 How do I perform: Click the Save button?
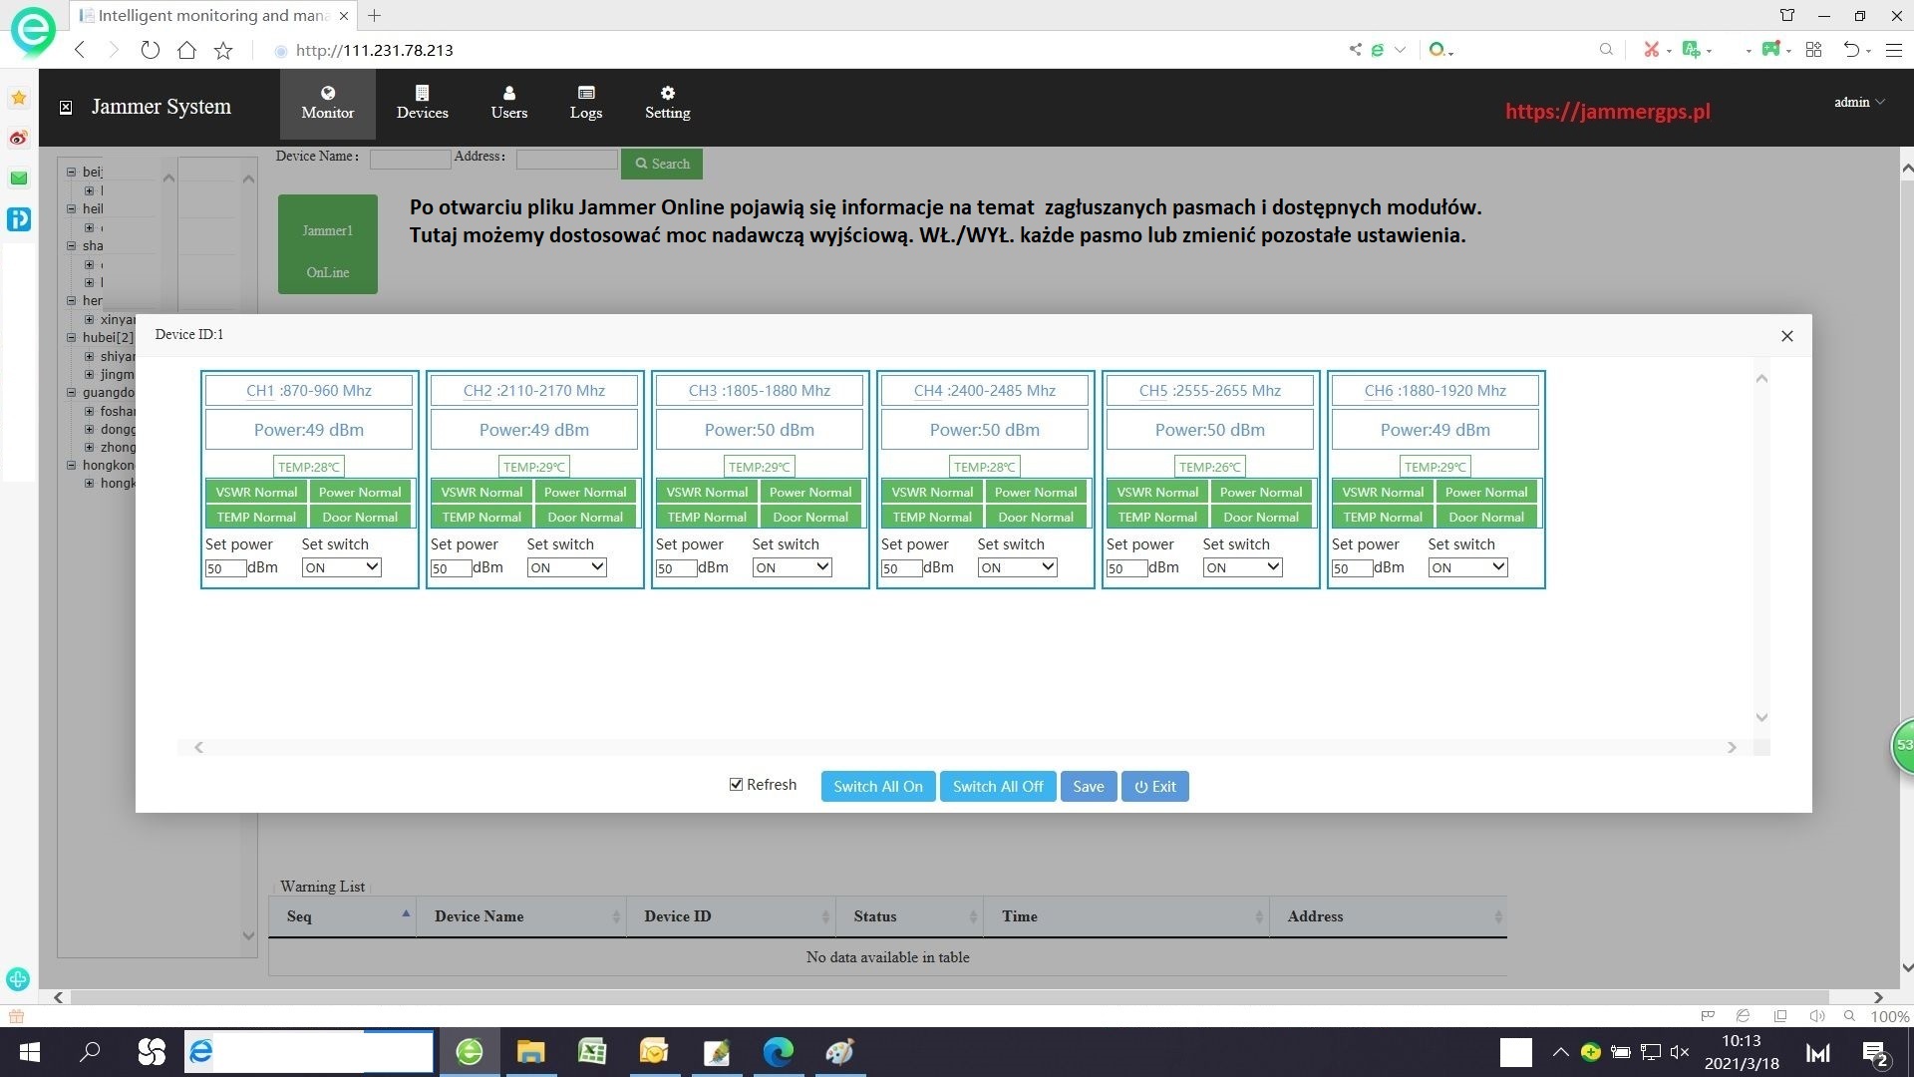point(1088,786)
